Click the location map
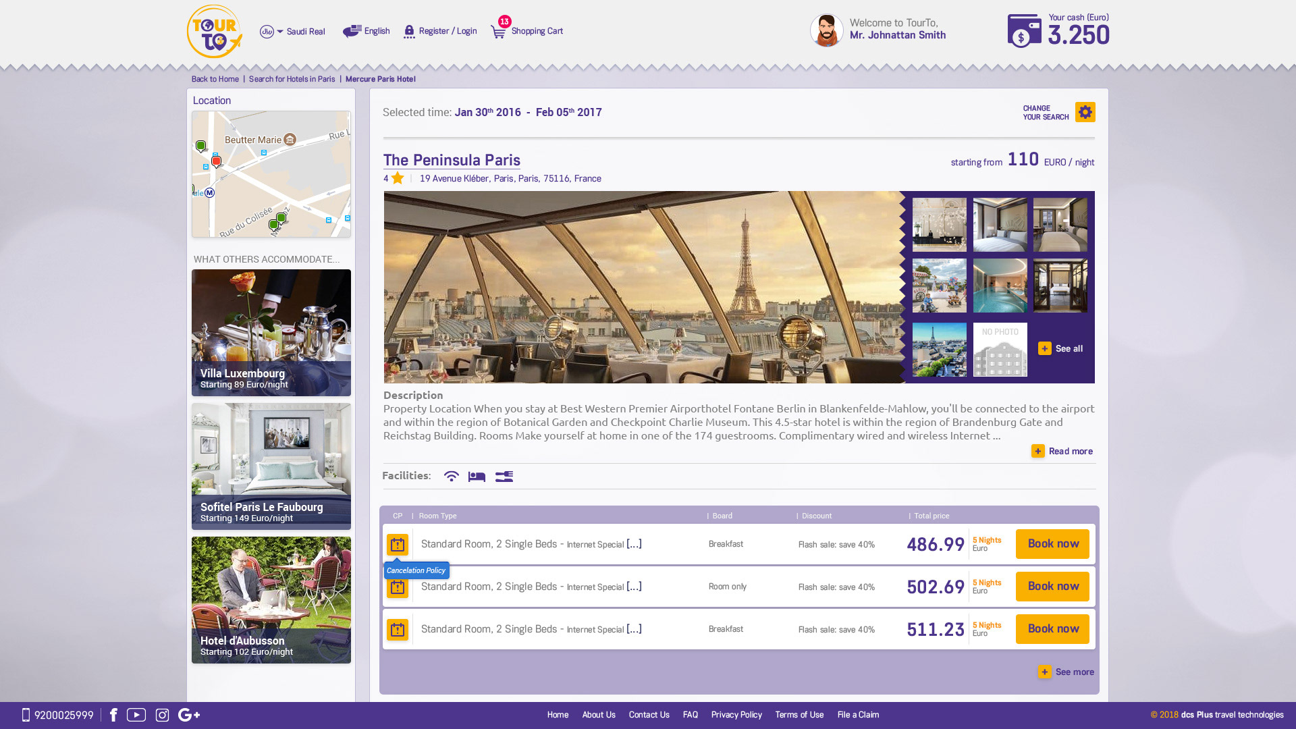Viewport: 1296px width, 729px height. [x=271, y=174]
